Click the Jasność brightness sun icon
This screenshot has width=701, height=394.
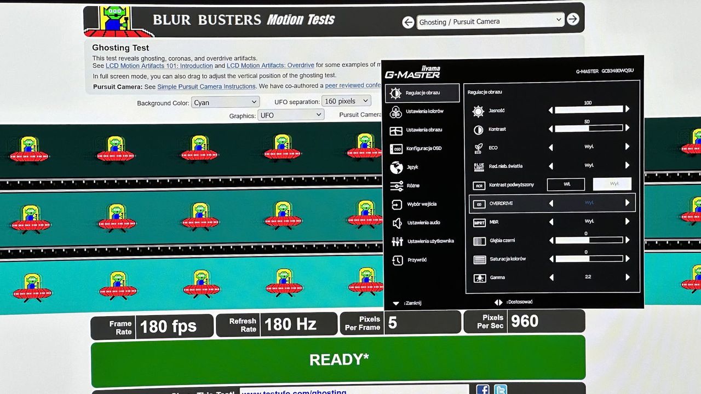[x=478, y=111]
